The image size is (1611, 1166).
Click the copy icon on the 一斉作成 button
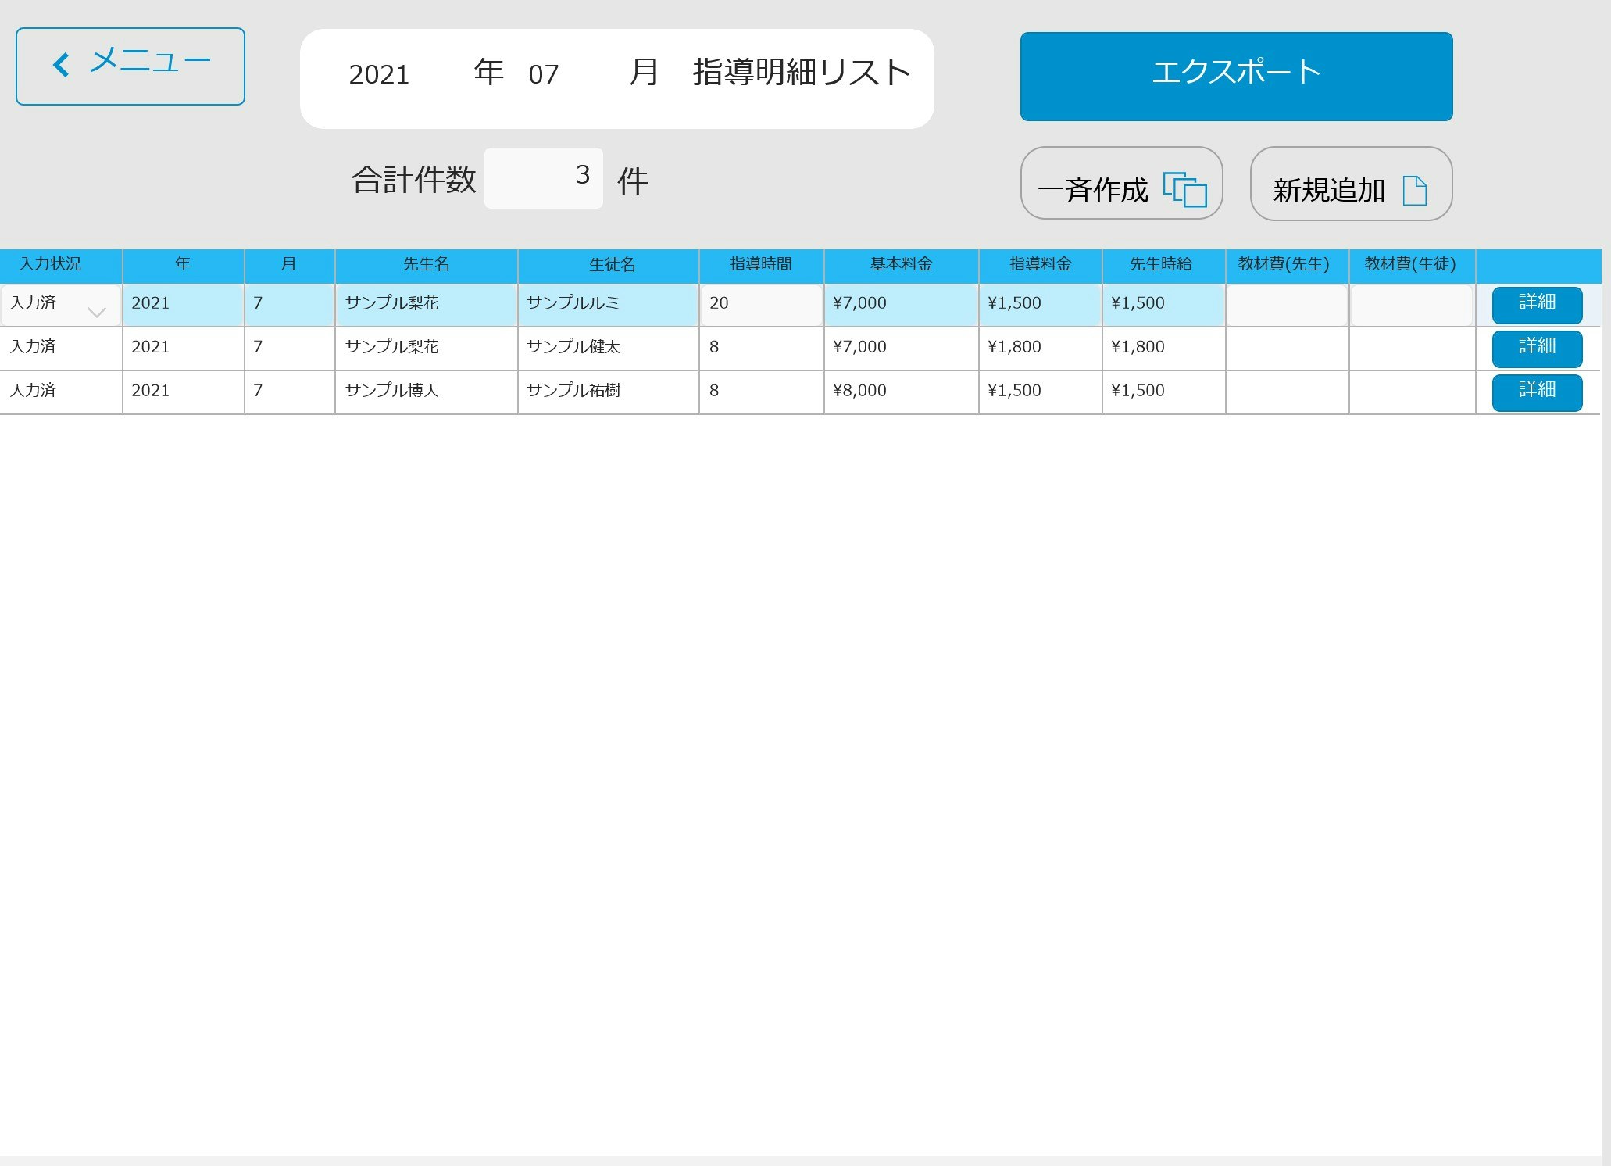click(1184, 189)
